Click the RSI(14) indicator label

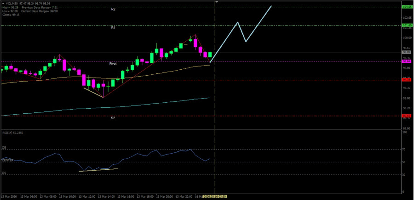tap(12, 132)
